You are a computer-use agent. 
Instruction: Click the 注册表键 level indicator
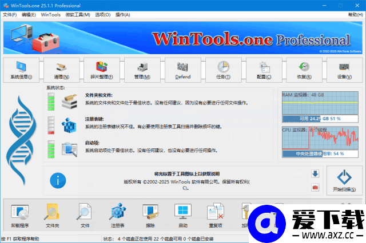(x=51, y=125)
